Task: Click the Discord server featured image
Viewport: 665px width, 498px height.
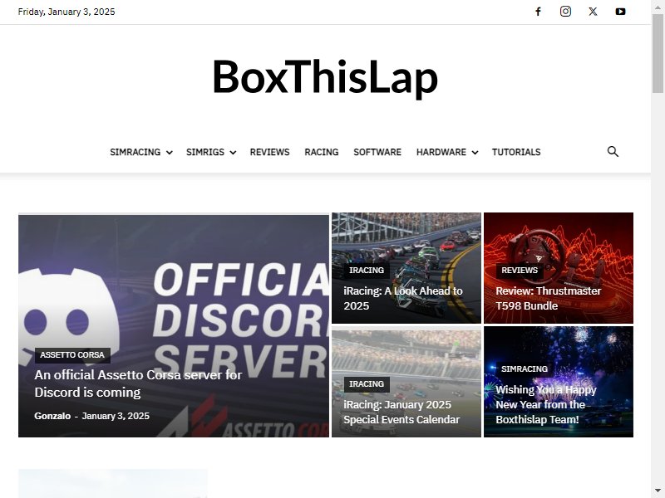Action: (x=174, y=325)
